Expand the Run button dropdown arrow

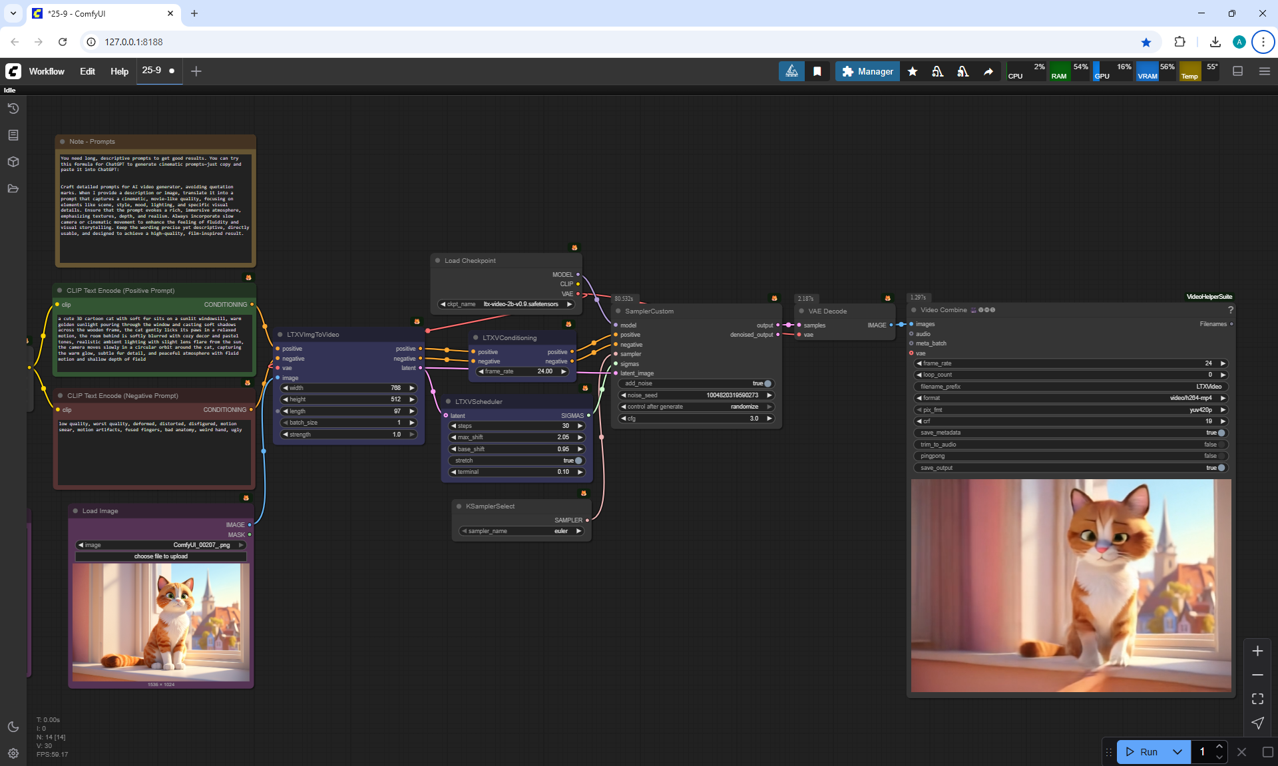click(x=1177, y=752)
